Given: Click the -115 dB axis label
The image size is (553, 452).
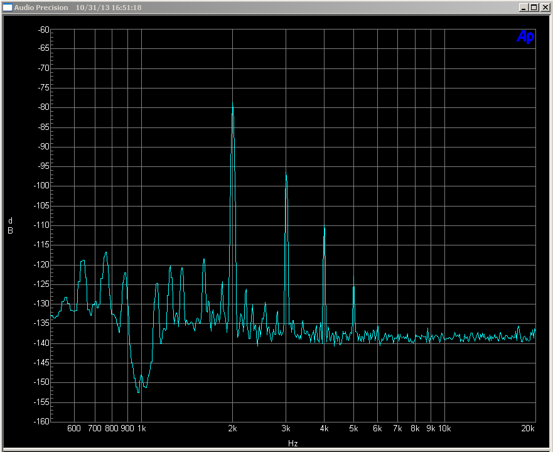Looking at the screenshot, I should click(41, 244).
